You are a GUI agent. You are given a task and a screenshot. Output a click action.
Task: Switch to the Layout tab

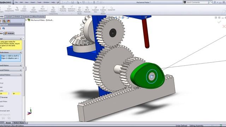tap(9, 17)
